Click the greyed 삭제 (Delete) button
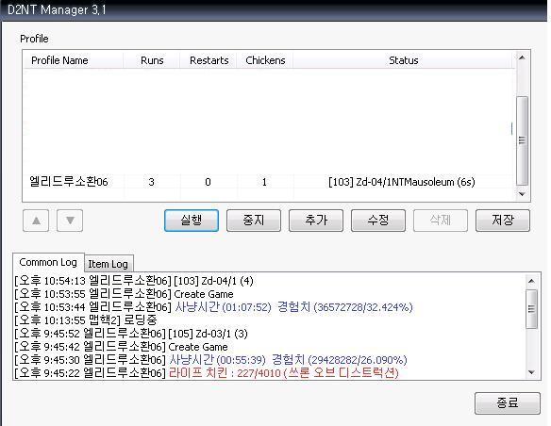This screenshot has height=426, width=551. coord(441,221)
